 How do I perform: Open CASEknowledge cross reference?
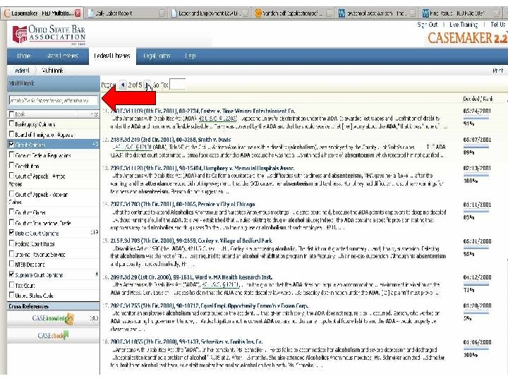pos(53,319)
